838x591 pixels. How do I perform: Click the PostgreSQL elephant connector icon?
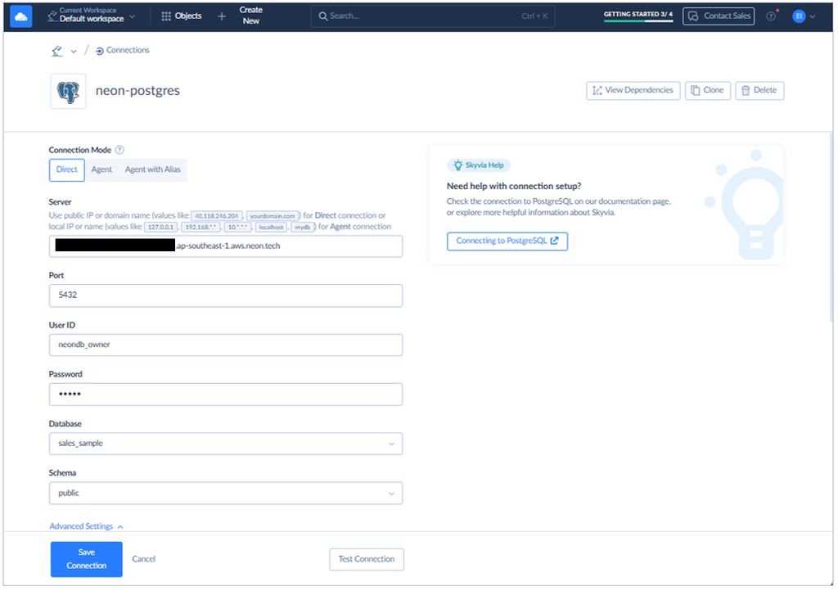[x=69, y=92]
